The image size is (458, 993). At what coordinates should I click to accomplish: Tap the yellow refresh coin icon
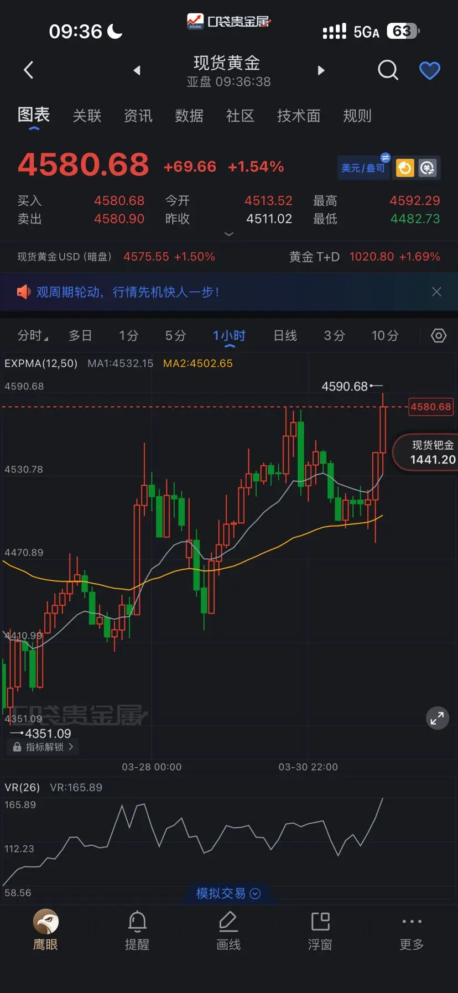point(405,168)
